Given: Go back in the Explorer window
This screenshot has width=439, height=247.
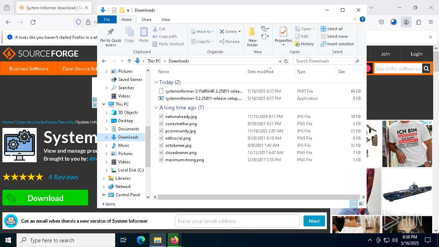Looking at the screenshot, I should (104, 61).
